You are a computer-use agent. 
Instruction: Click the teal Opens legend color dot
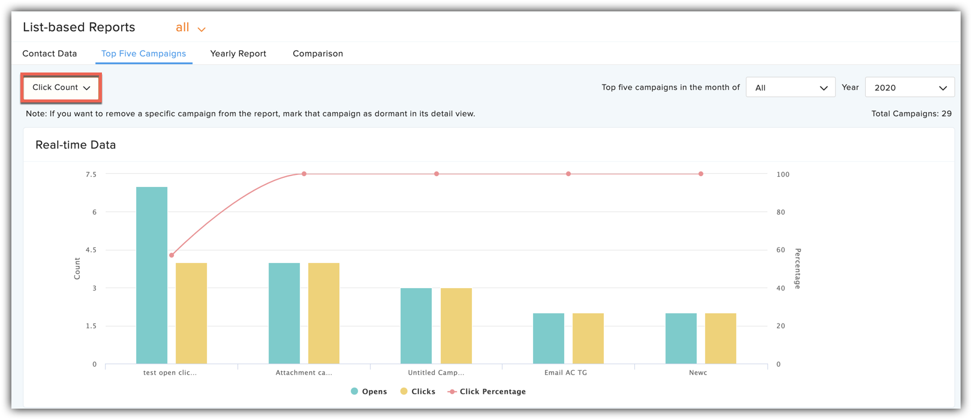pos(354,391)
